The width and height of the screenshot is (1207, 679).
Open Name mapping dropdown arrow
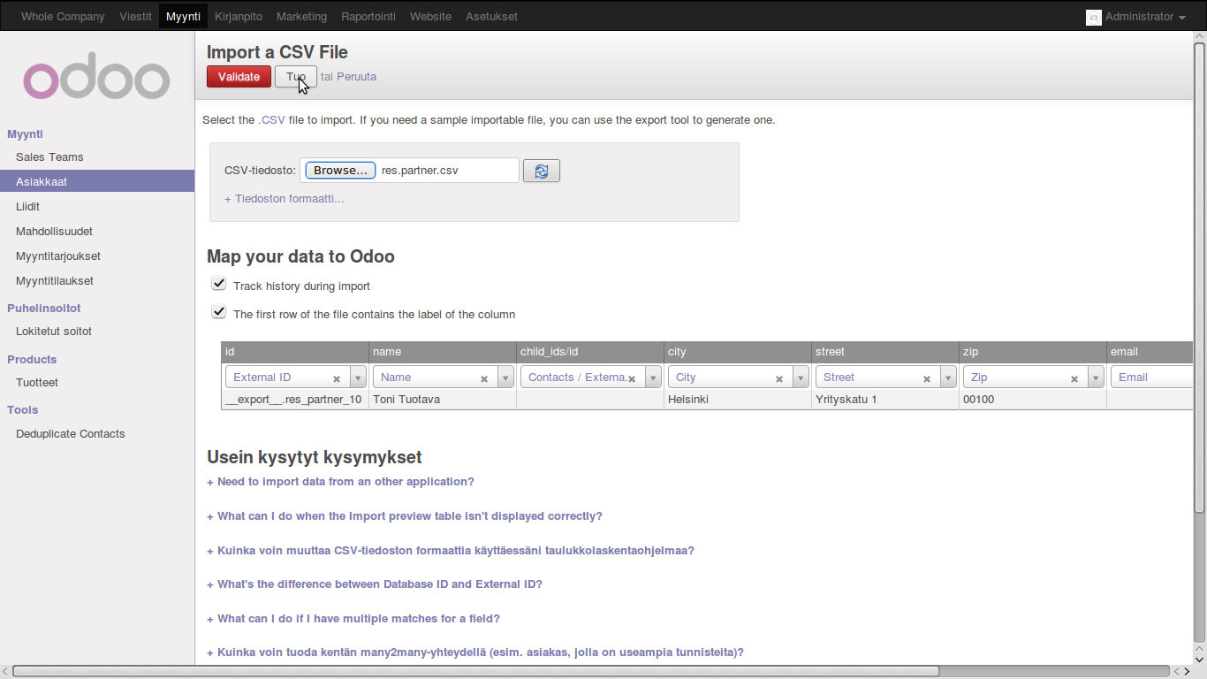coord(505,378)
